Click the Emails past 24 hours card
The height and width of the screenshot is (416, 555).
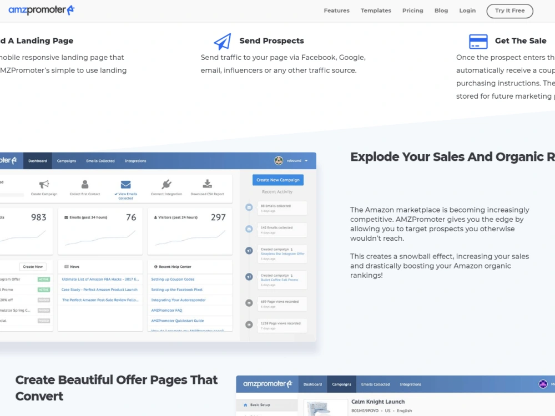100,231
